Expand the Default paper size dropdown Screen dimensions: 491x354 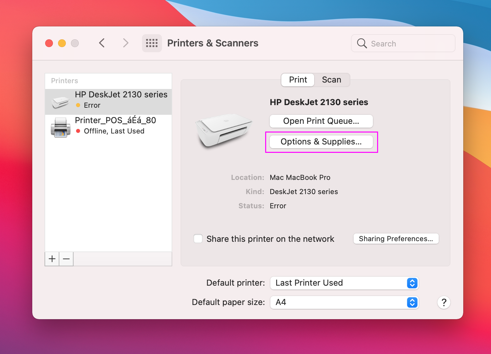coord(344,302)
